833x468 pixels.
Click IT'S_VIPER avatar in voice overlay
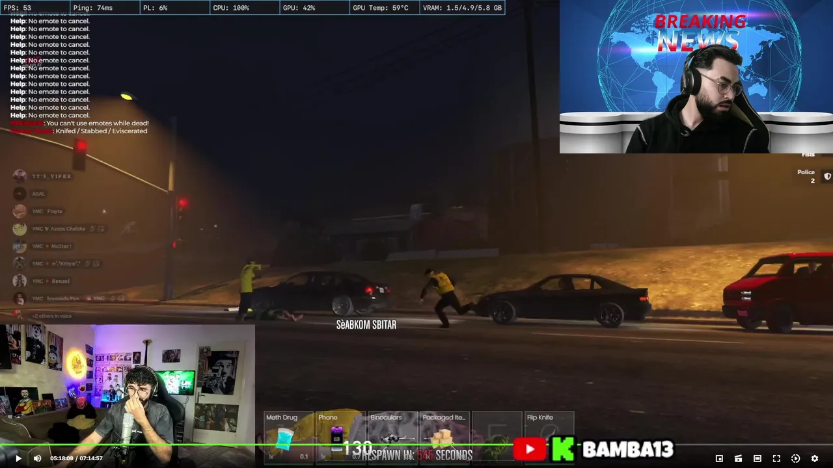coord(20,176)
